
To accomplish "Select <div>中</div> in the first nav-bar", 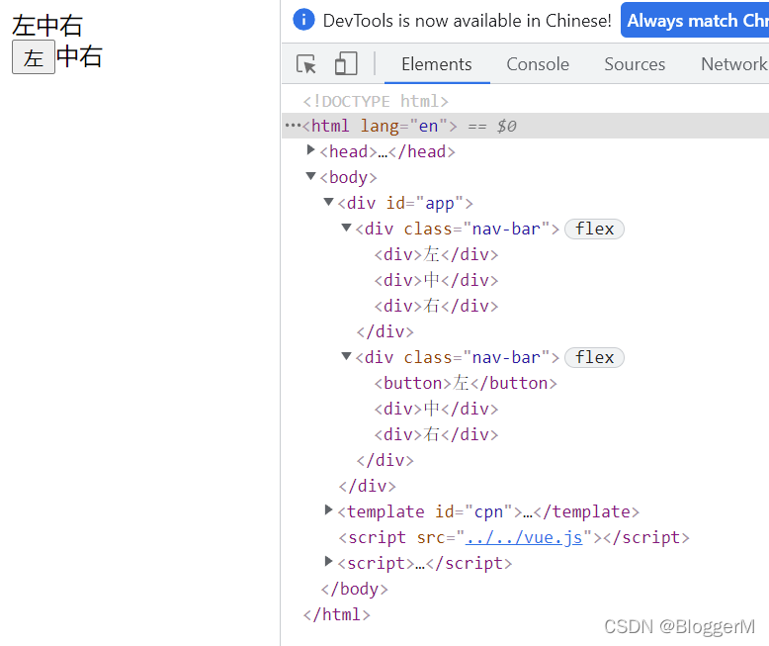I will coord(436,280).
